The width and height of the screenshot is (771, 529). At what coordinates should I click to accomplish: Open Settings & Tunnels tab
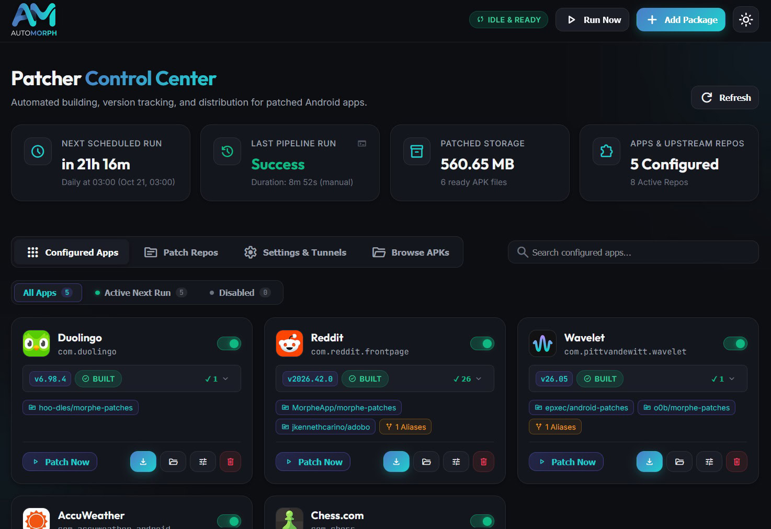[295, 252]
